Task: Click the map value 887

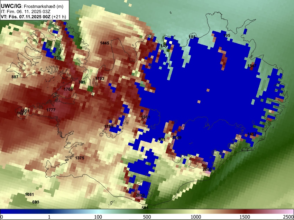Action: (15, 77)
